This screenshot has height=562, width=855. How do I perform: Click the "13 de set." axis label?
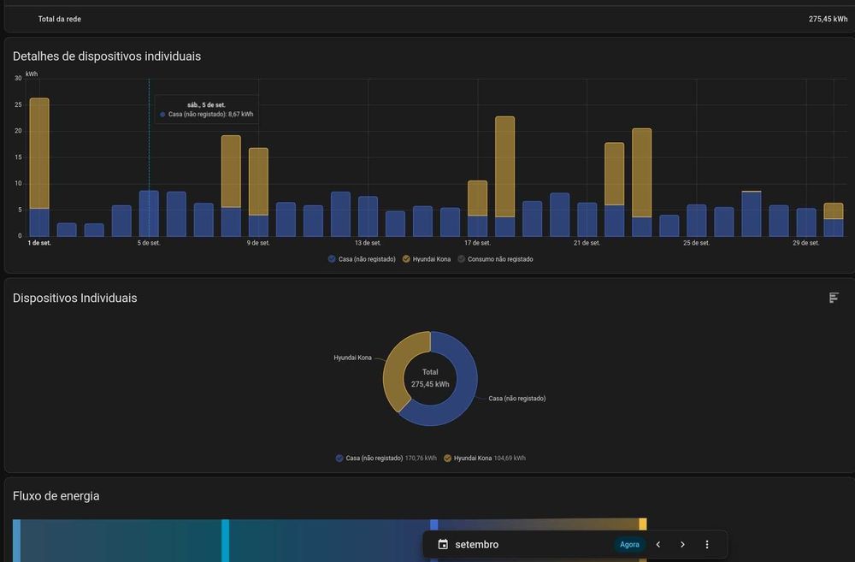pyautogui.click(x=368, y=243)
